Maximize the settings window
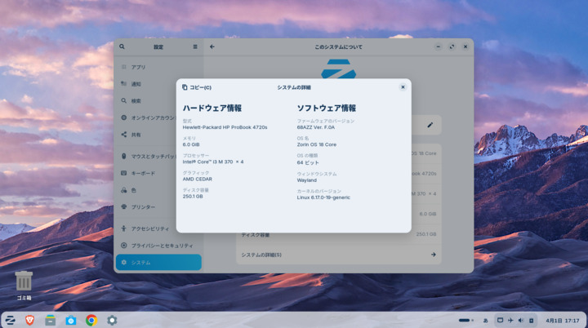Image resolution: width=588 pixels, height=328 pixels. coord(452,47)
